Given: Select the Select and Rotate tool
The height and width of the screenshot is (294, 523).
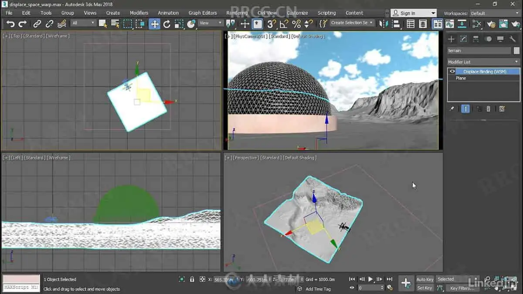Looking at the screenshot, I should pyautogui.click(x=166, y=24).
